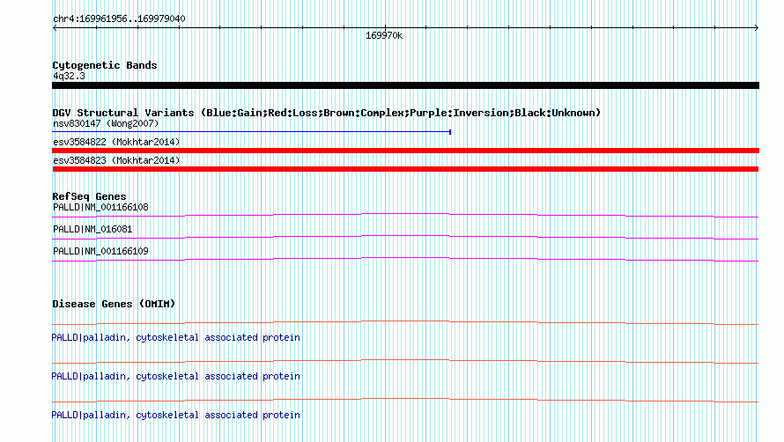Click the red esv3584822 loss variant bar
This screenshot has width=784, height=442.
tap(405, 151)
